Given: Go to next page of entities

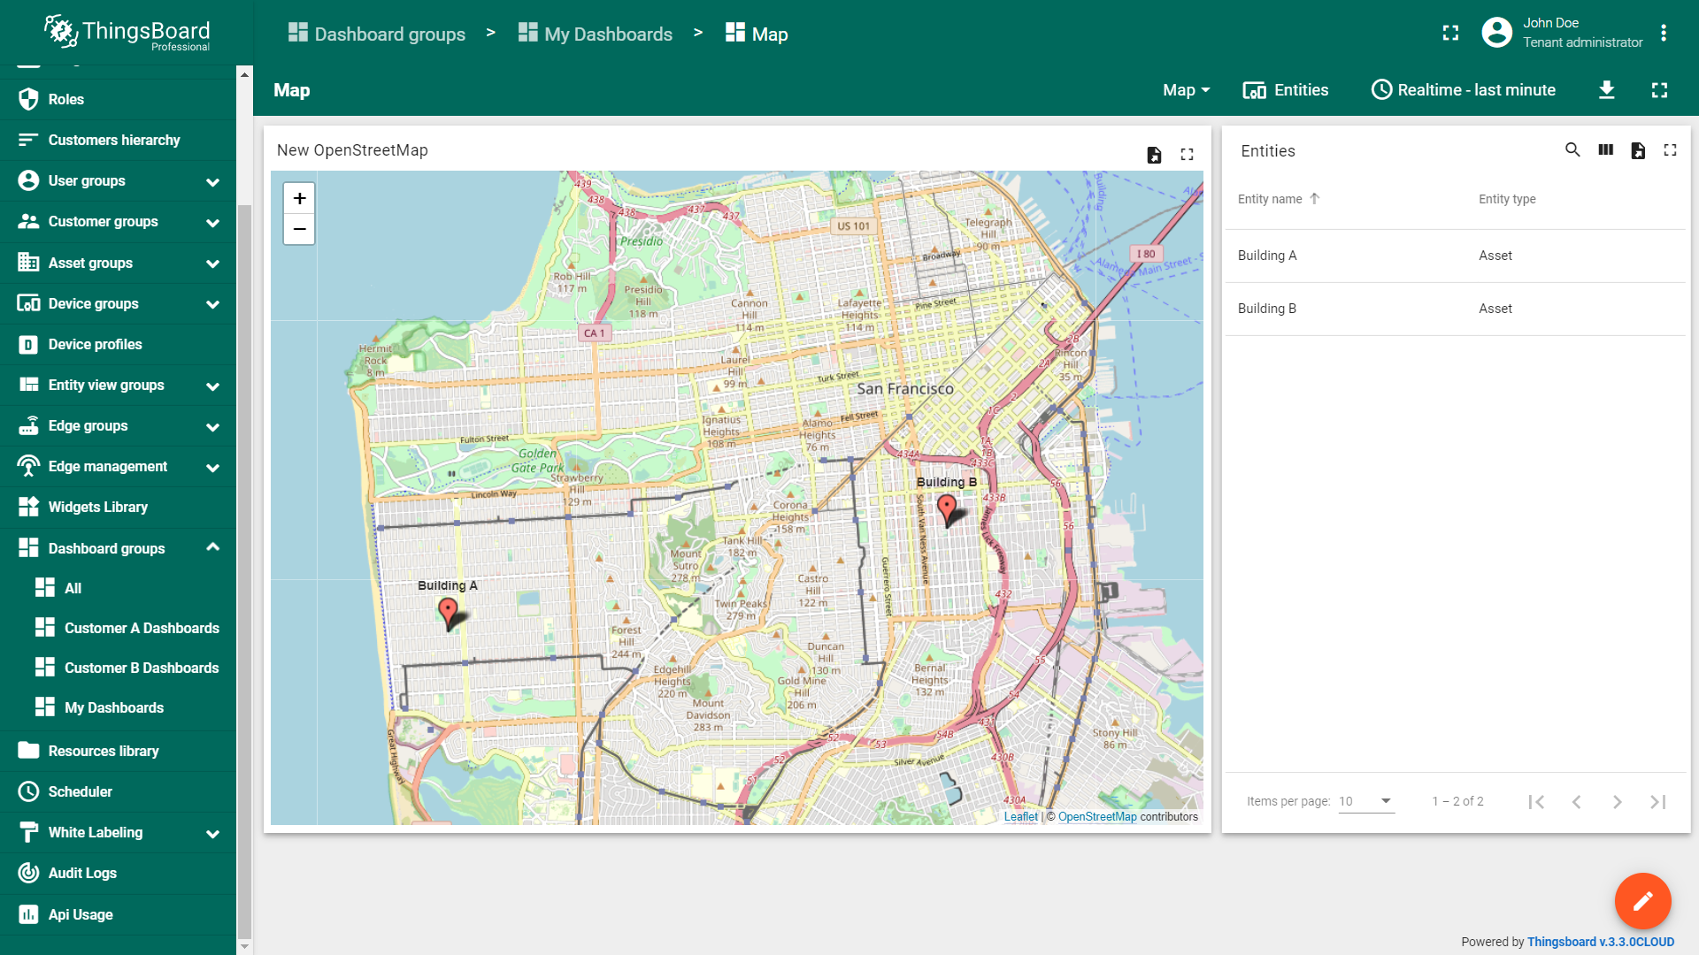Looking at the screenshot, I should (x=1617, y=802).
